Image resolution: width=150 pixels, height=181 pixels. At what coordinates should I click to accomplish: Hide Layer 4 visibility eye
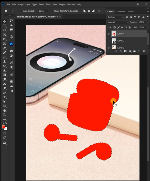(x=109, y=34)
